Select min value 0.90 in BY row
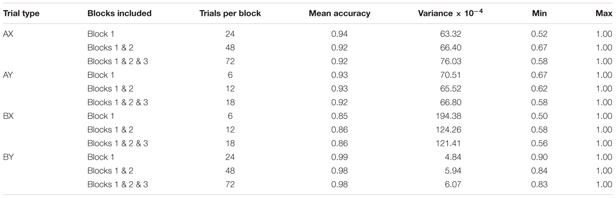This screenshot has width=616, height=198. pos(540,156)
